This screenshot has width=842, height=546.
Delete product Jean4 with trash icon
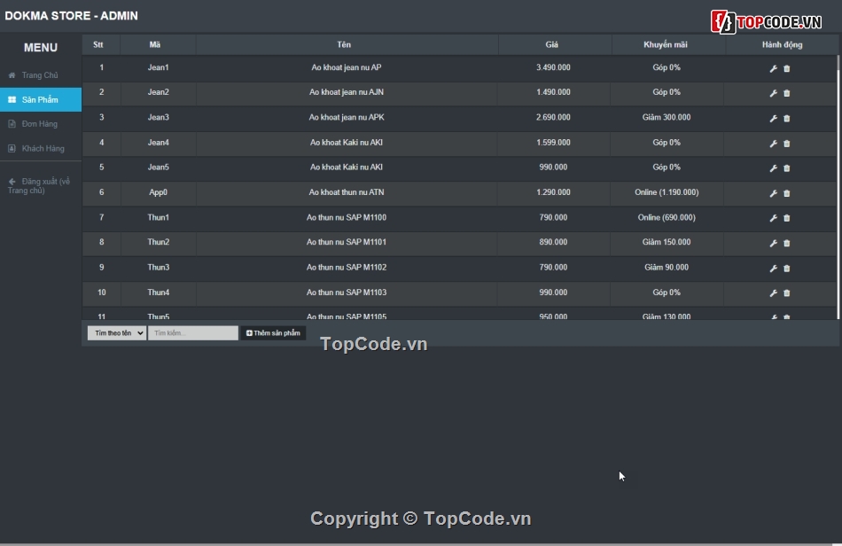[x=787, y=144]
